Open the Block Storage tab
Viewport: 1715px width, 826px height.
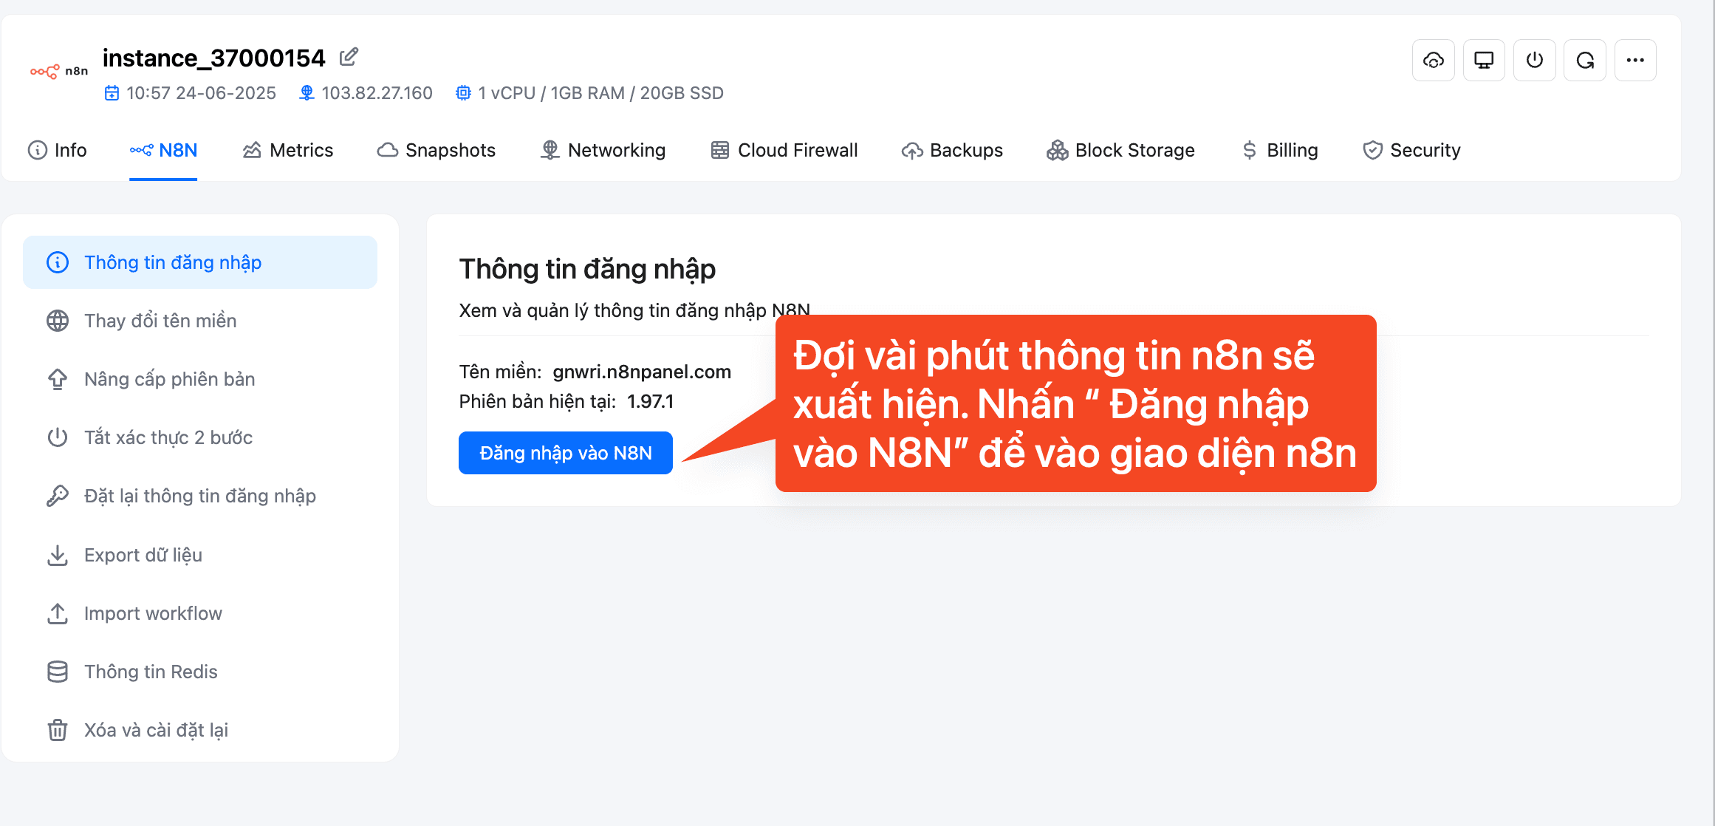pyautogui.click(x=1120, y=150)
